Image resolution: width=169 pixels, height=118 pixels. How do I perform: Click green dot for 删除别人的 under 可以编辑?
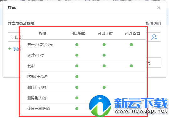(x=77, y=98)
